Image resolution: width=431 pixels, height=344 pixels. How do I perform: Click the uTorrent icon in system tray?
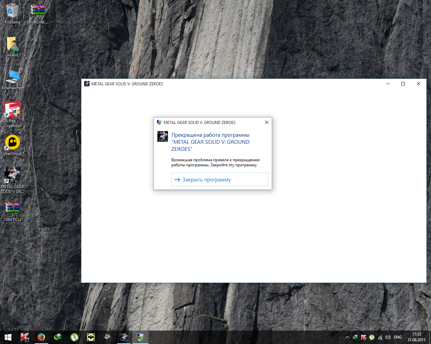pyautogui.click(x=372, y=337)
